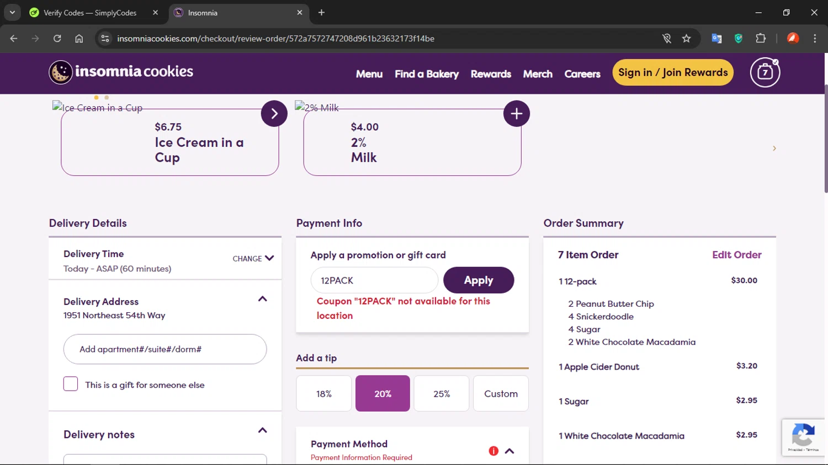Open the Google Translate extension
Viewport: 828px width, 465px height.
pos(716,39)
